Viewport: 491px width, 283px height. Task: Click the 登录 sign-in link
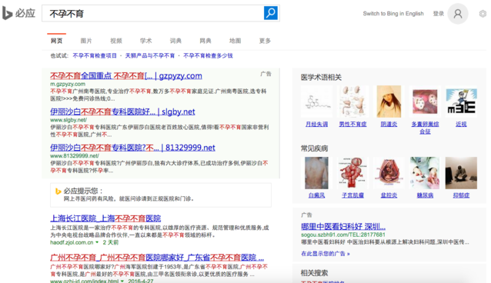(438, 14)
